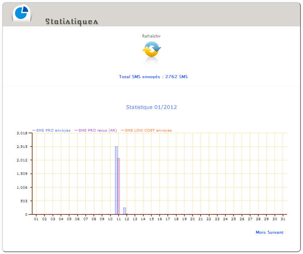The image size is (303, 254).
Task: Select the Total SMS envoyés : 2762 SMS text
Action: (153, 77)
